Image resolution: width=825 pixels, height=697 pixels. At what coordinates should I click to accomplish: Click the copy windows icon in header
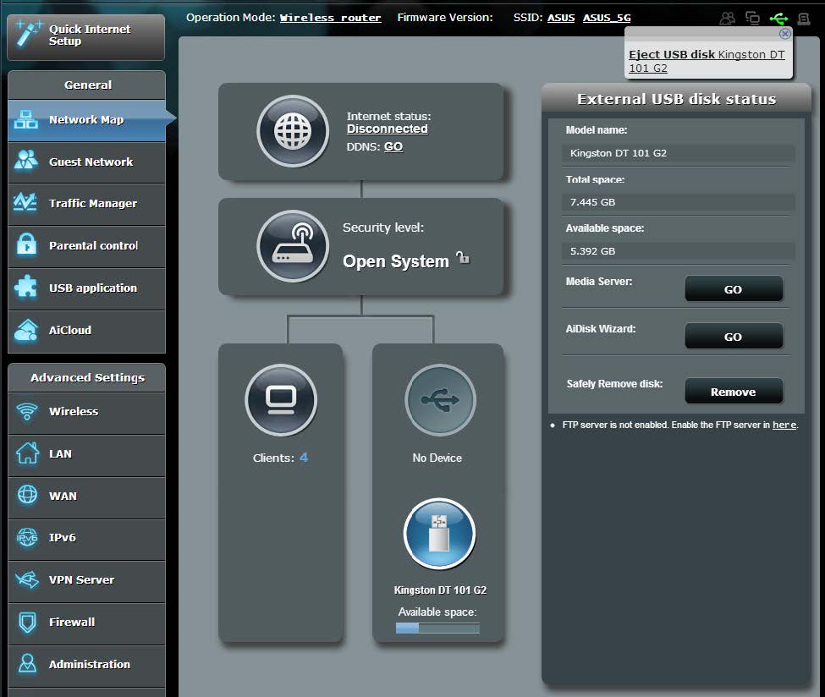tap(752, 19)
